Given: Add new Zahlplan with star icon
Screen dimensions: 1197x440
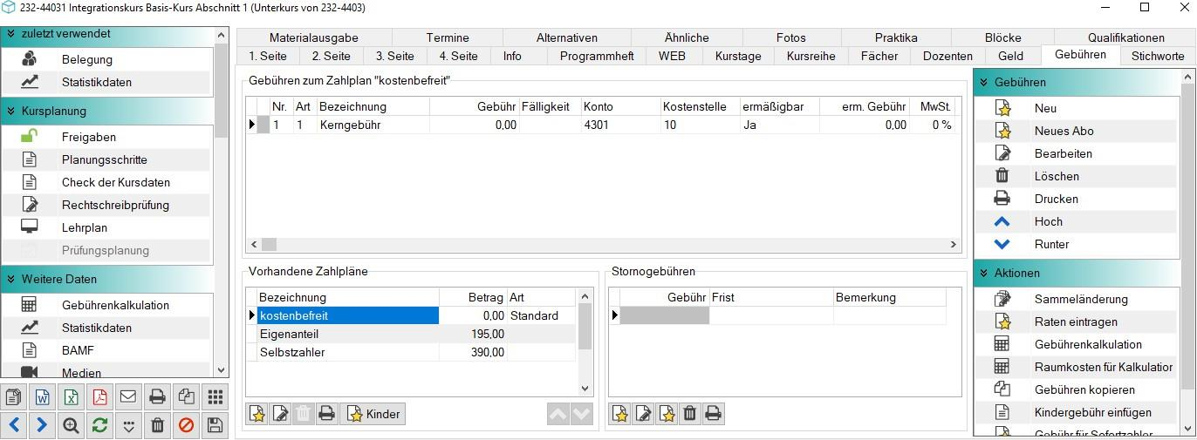Looking at the screenshot, I should 257,414.
